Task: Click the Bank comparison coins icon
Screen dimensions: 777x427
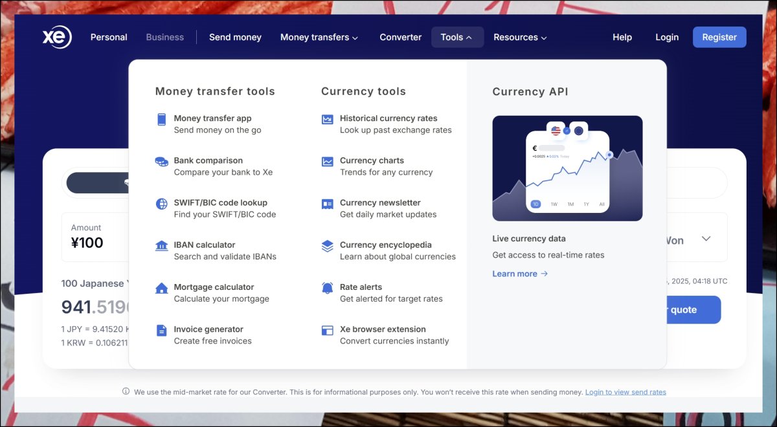Action: pos(161,162)
